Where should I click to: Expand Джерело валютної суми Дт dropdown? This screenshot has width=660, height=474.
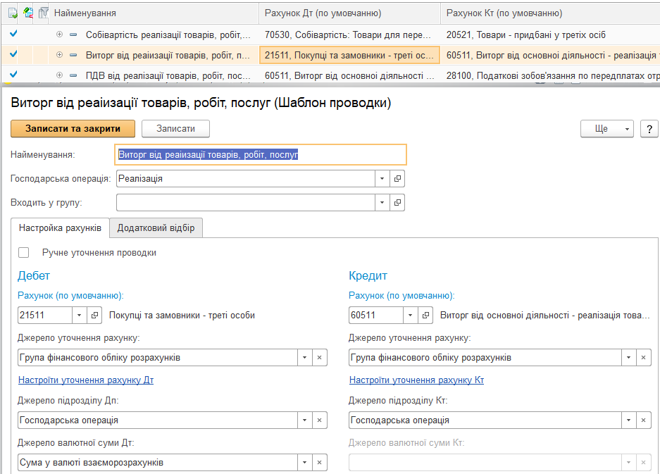click(304, 463)
